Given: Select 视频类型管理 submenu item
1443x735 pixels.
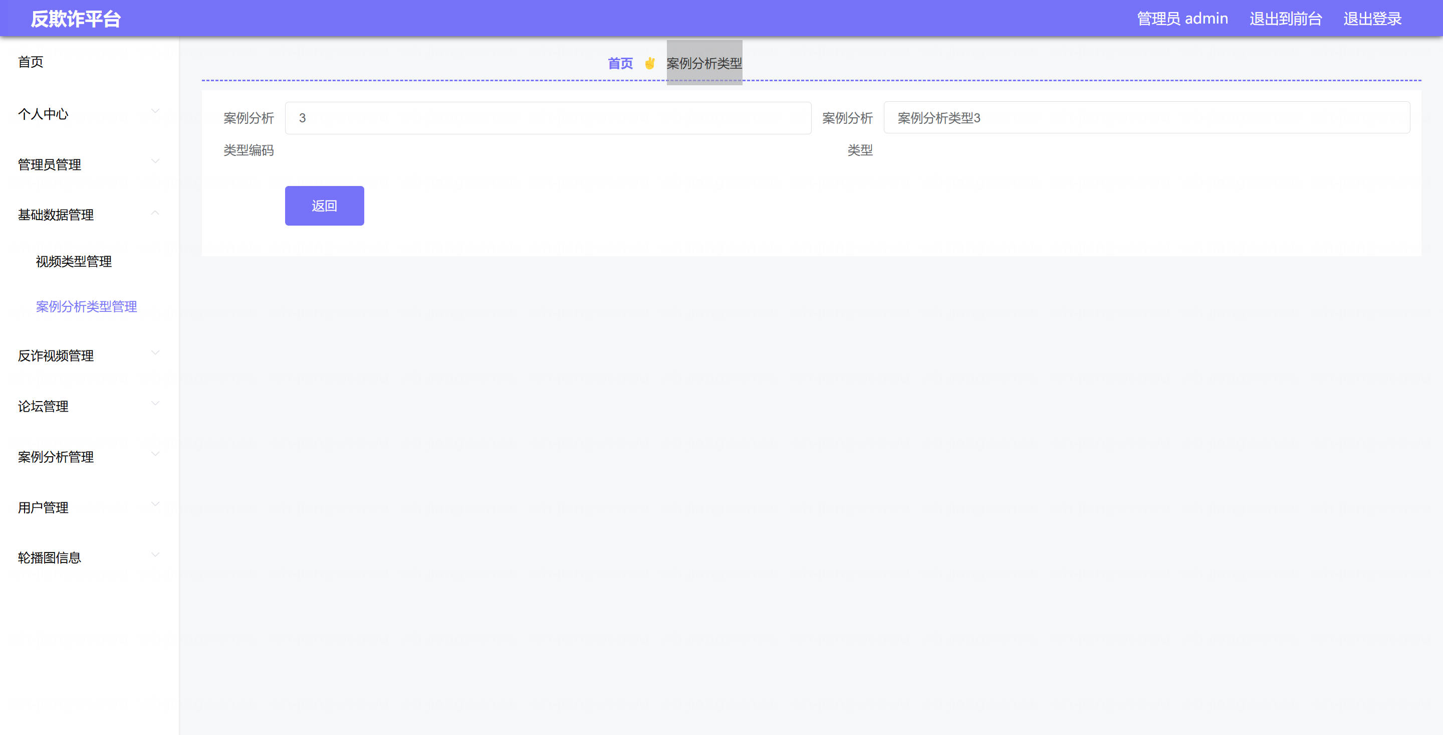Looking at the screenshot, I should click(73, 261).
